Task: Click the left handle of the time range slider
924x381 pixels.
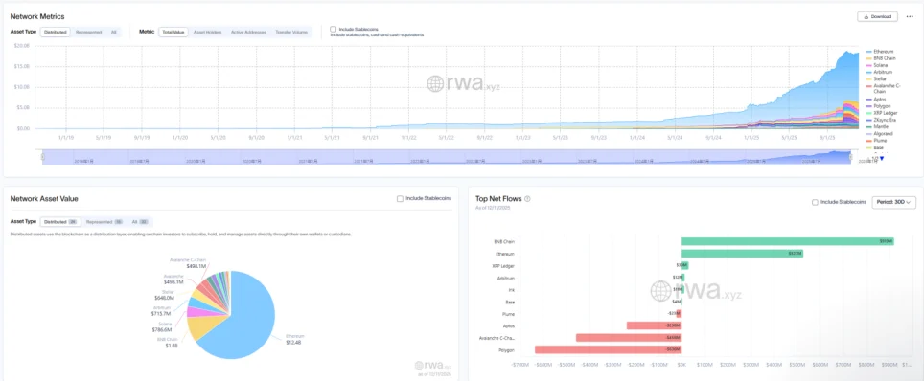Action: 42,157
